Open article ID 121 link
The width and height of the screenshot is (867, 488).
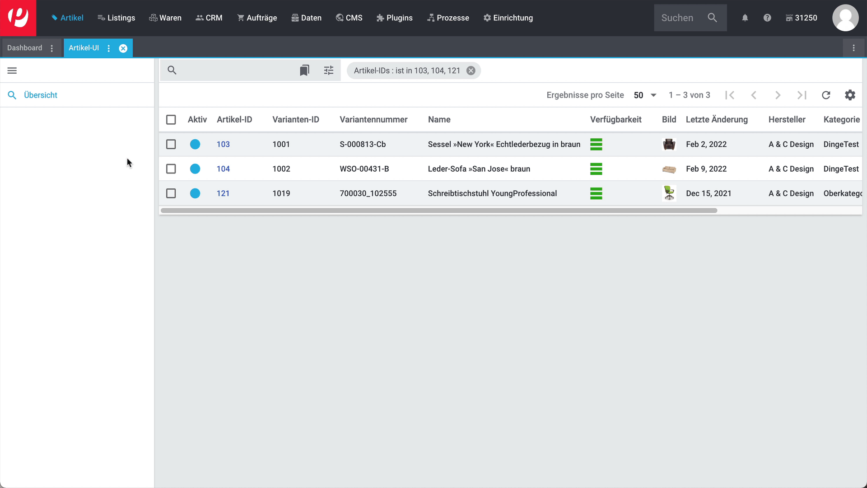223,193
